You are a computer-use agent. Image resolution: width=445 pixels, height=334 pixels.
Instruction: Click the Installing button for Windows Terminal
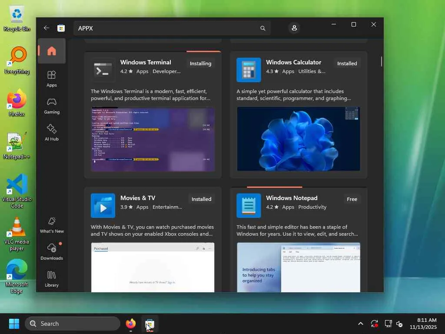pyautogui.click(x=200, y=63)
